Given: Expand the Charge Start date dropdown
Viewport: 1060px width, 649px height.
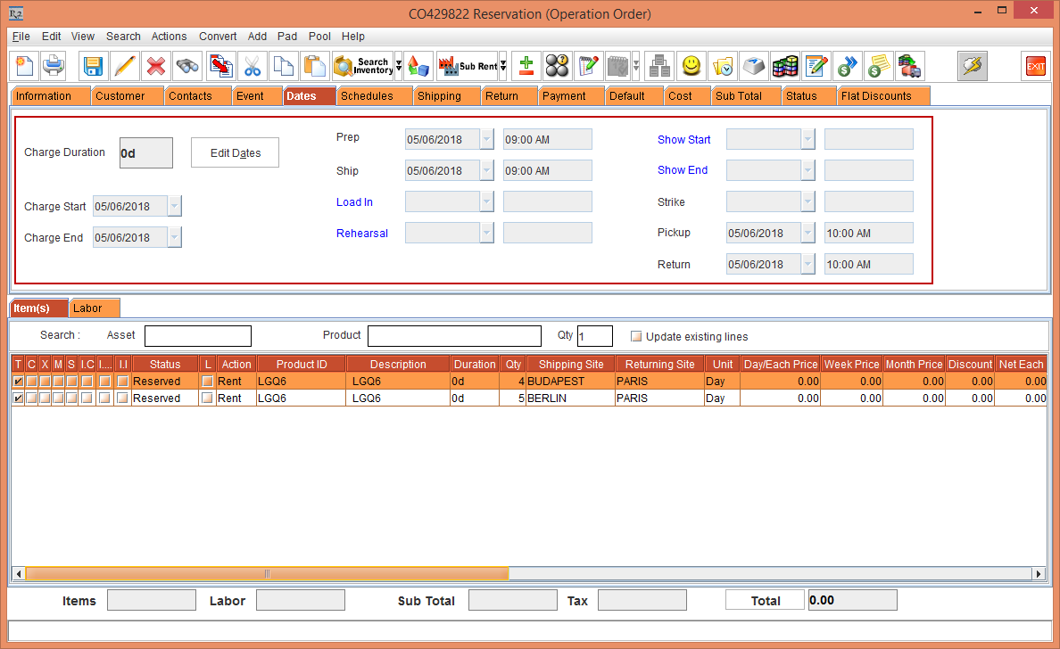Looking at the screenshot, I should pos(174,207).
